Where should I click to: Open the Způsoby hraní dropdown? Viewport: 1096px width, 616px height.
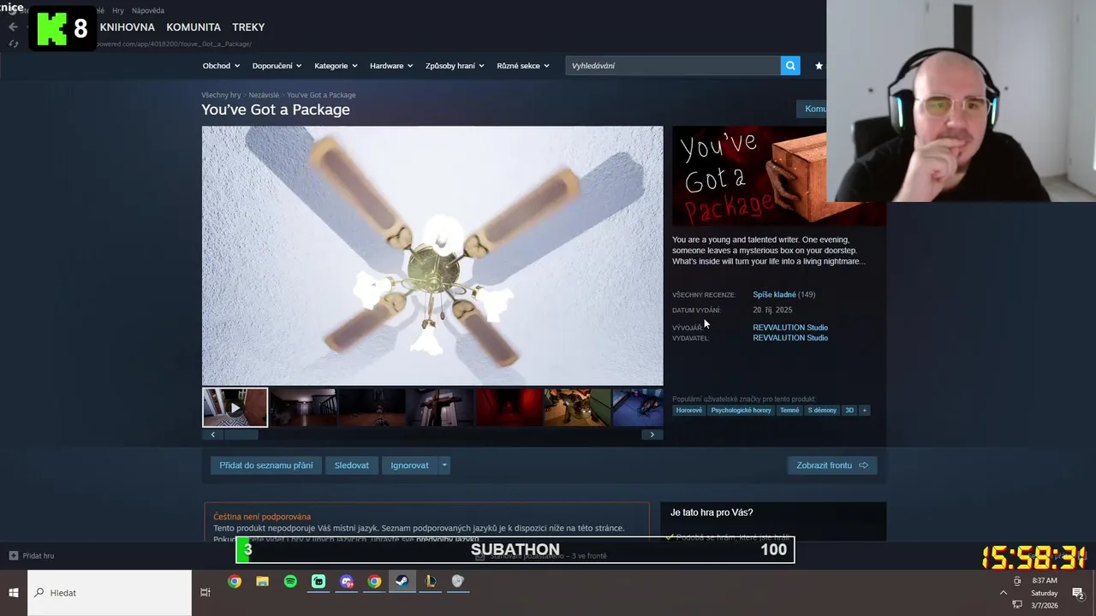pyautogui.click(x=455, y=66)
